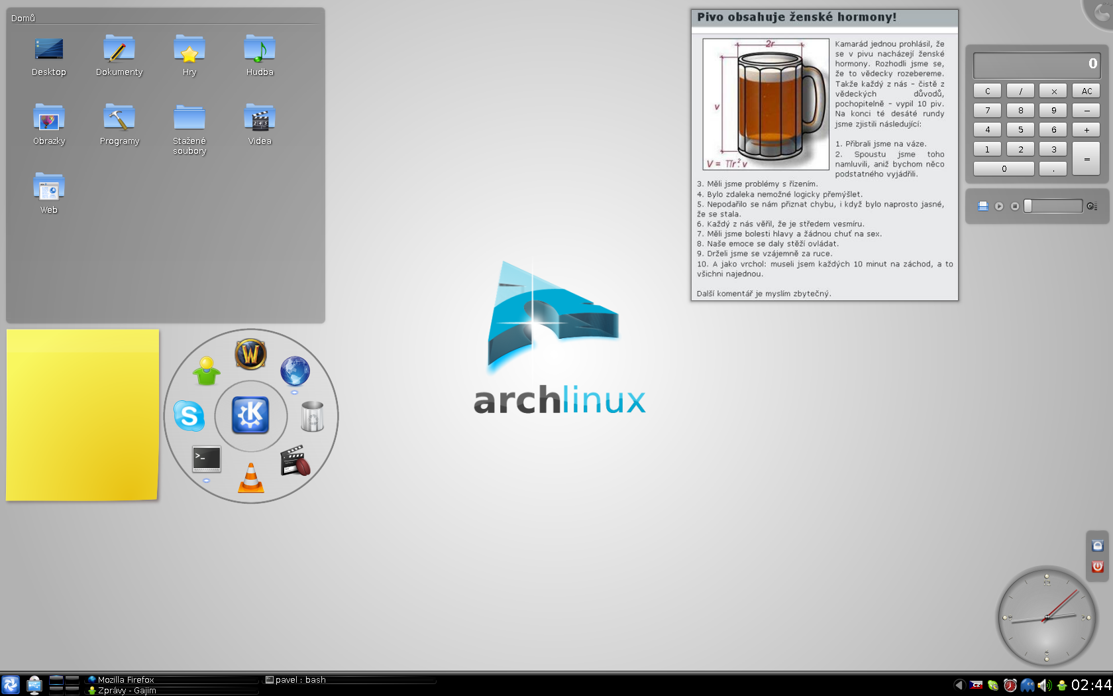Click the beer mug image in the comic widget

click(x=766, y=104)
